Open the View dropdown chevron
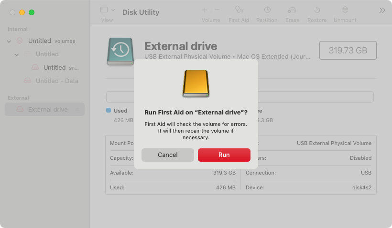392x228 pixels. [x=113, y=10]
